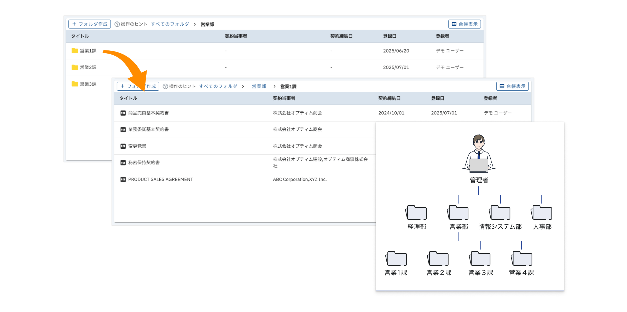Open the 営業3課 folder icon

[x=75, y=84]
